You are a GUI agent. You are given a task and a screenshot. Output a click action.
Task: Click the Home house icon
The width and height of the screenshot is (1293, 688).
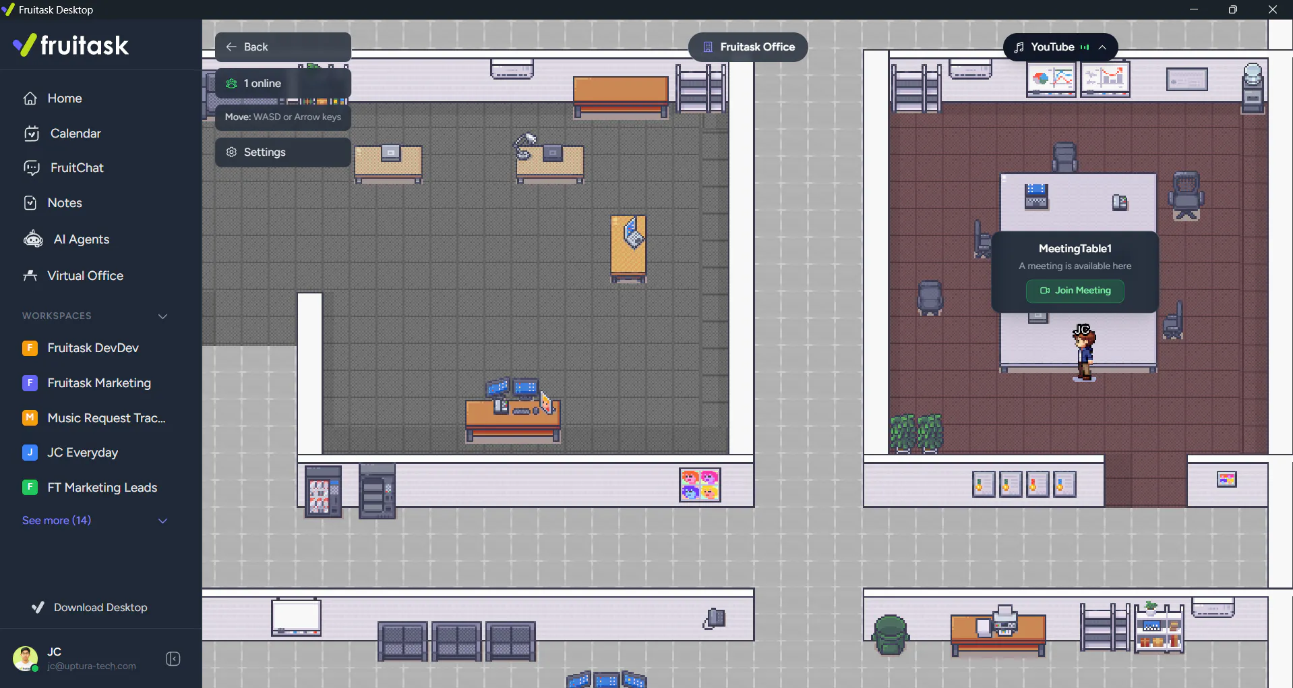[30, 98]
